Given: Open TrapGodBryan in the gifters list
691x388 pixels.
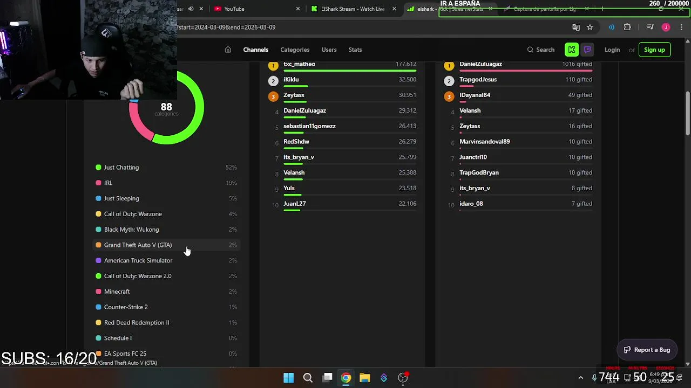Looking at the screenshot, I should pyautogui.click(x=479, y=172).
